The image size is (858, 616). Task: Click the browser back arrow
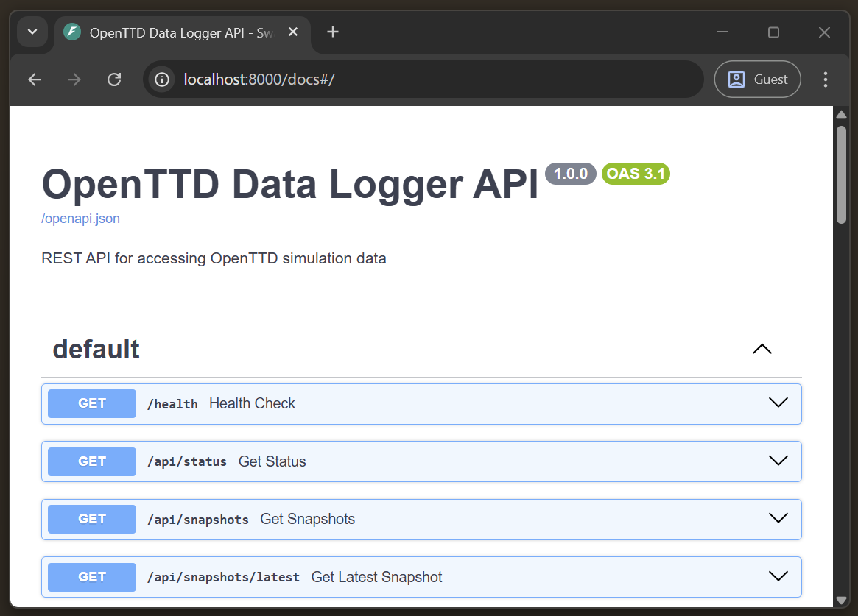[x=34, y=79]
